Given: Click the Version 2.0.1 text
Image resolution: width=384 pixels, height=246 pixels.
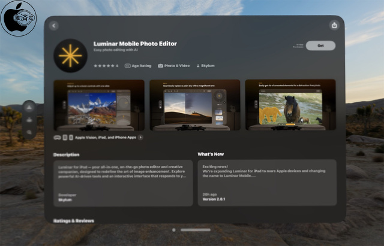Looking at the screenshot, I should coord(214,199).
